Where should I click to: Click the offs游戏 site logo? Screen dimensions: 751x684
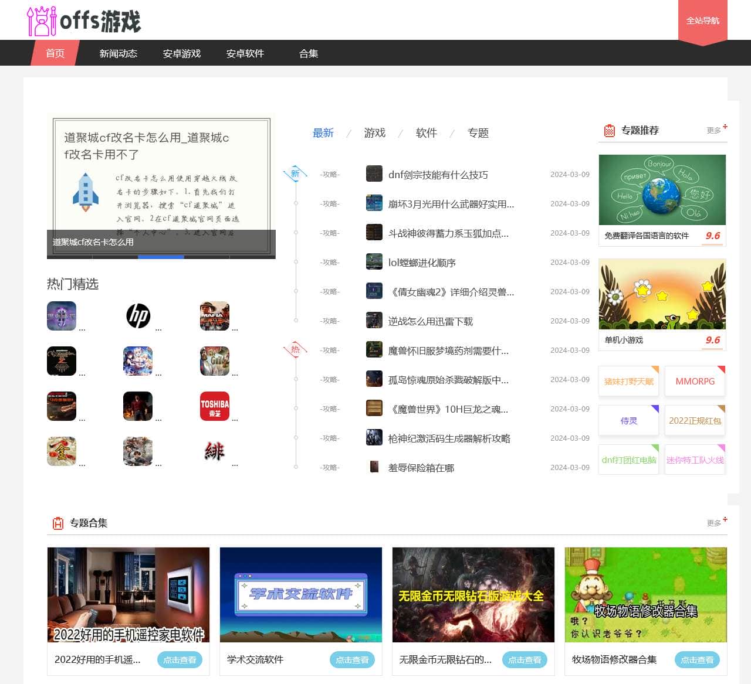coord(84,21)
